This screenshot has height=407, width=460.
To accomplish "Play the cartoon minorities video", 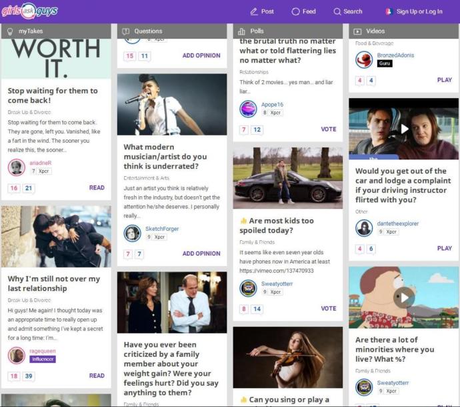I will pos(404,298).
